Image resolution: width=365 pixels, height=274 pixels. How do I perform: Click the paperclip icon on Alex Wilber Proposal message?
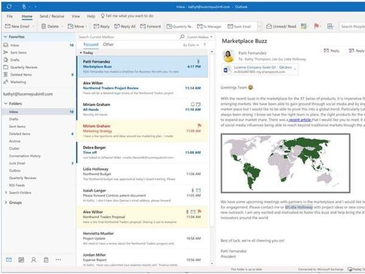[187, 211]
